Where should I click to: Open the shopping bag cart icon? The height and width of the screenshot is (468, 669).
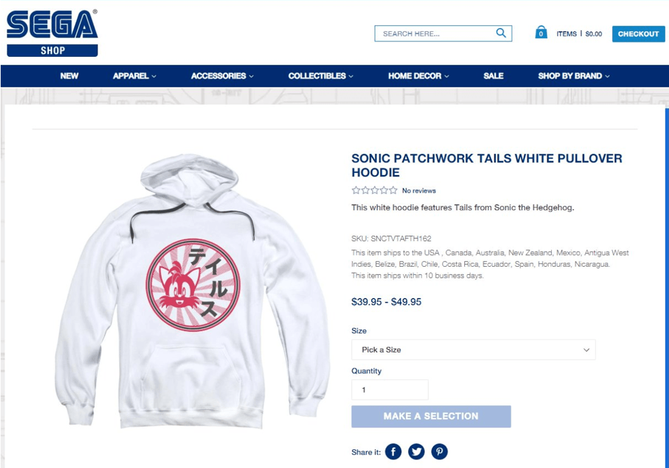point(541,33)
